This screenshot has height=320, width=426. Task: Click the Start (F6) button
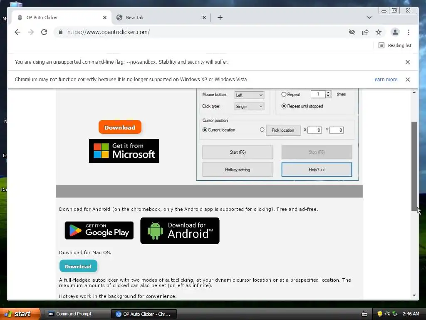pyautogui.click(x=238, y=152)
